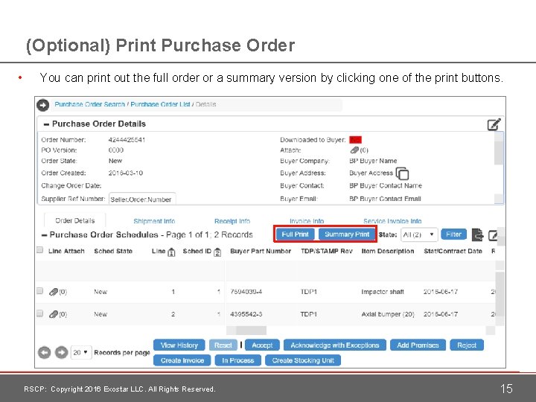Go to next page arrow

click(62, 352)
